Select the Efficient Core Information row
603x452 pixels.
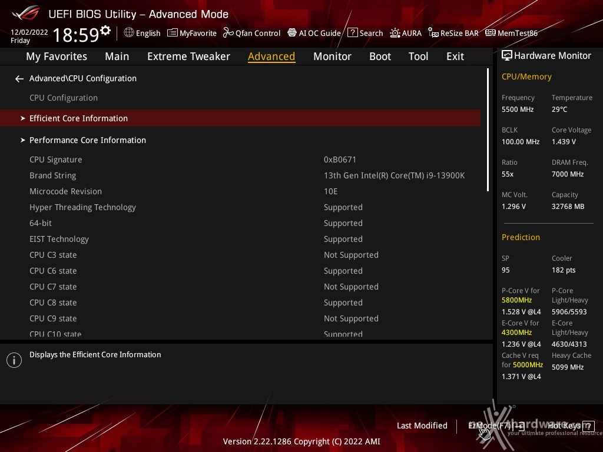tap(240, 118)
